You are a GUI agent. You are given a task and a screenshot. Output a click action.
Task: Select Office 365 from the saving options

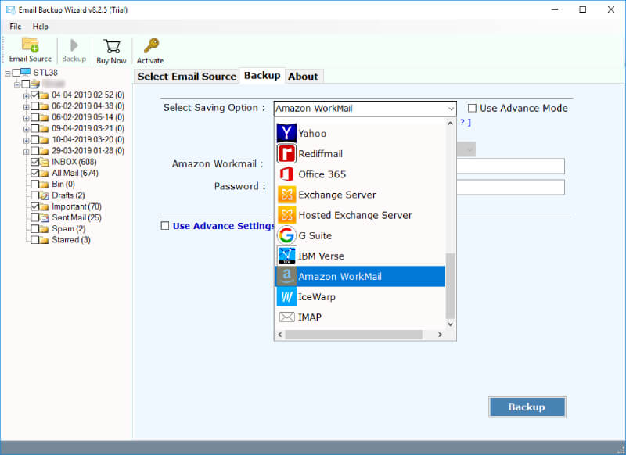pos(322,174)
